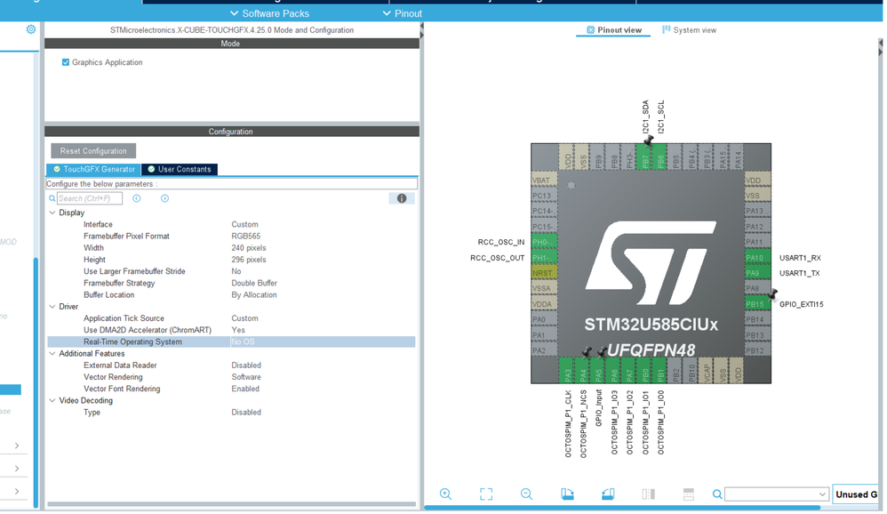Open the settings gear in left panel

pos(31,28)
